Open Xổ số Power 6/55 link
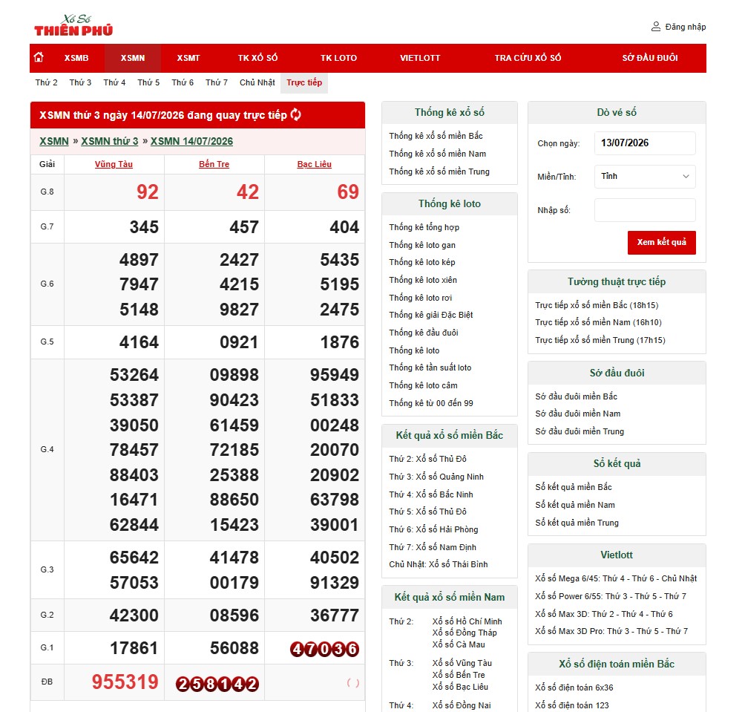Image resolution: width=745 pixels, height=712 pixels. (611, 596)
